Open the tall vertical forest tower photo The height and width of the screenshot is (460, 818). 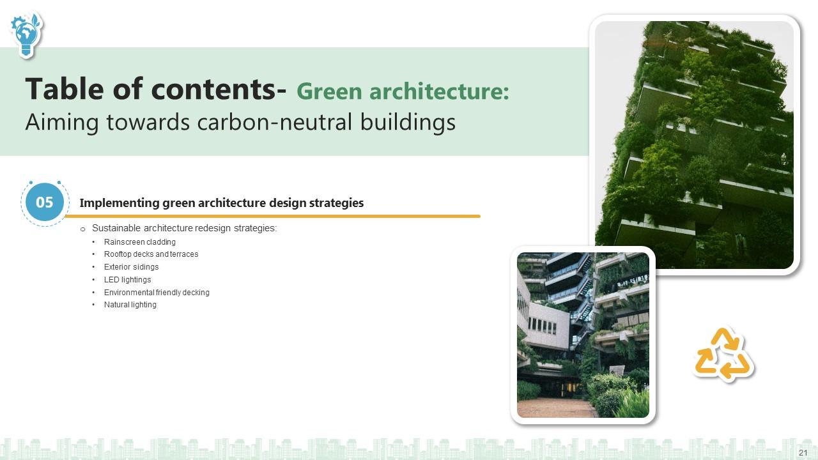tap(694, 145)
